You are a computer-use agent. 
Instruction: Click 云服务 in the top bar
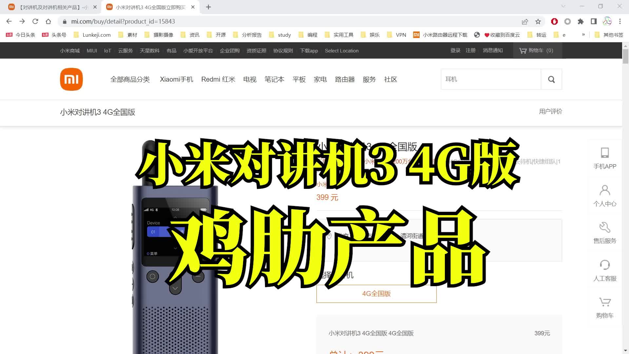click(125, 50)
